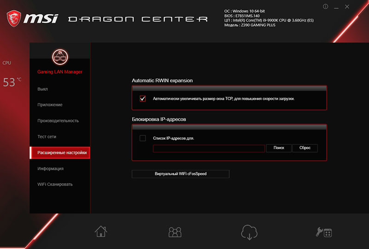Screen dimensions: 369x249
Task: Minimize the Dragon Center window
Action: (336, 7)
